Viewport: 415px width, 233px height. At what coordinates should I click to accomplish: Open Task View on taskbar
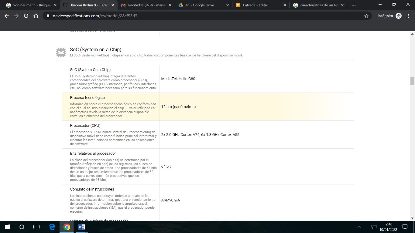36,227
